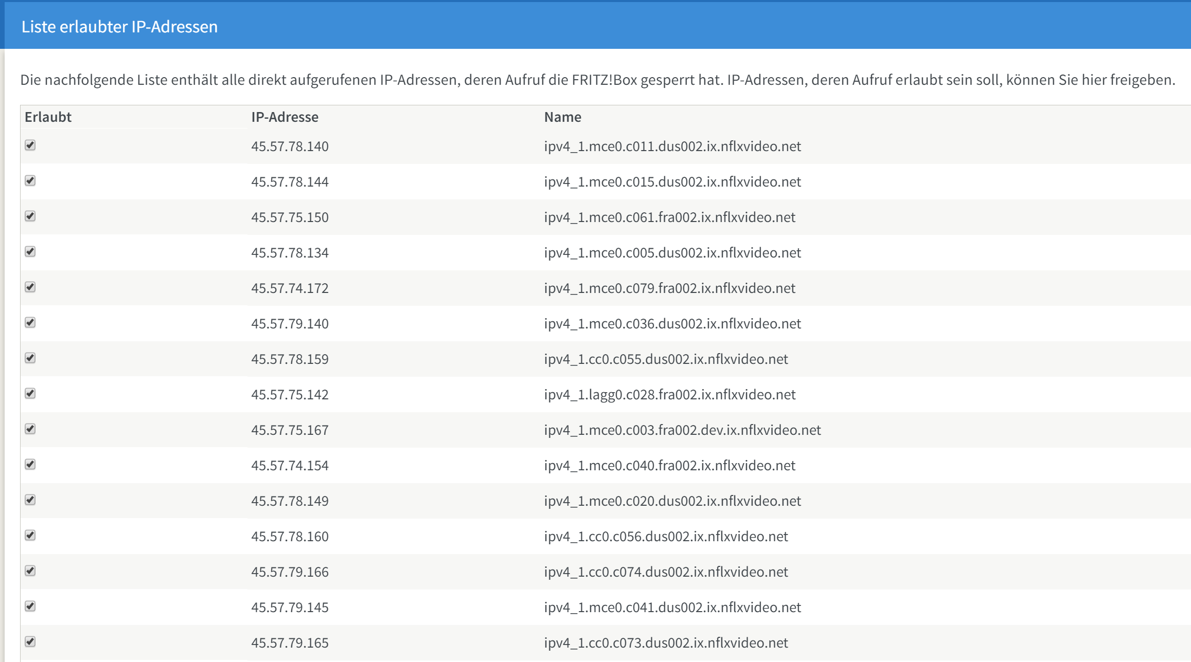The image size is (1191, 662).
Task: Uncheck the checkbox for 45.57.75.167
Action: click(x=30, y=429)
